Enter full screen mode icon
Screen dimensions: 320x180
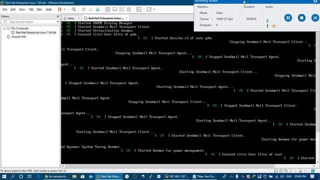(x=121, y=9)
